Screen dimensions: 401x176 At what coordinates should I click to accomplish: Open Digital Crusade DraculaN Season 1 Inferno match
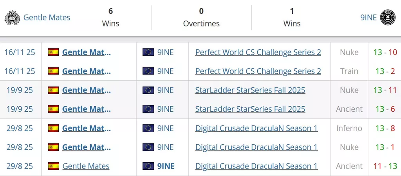point(256,128)
